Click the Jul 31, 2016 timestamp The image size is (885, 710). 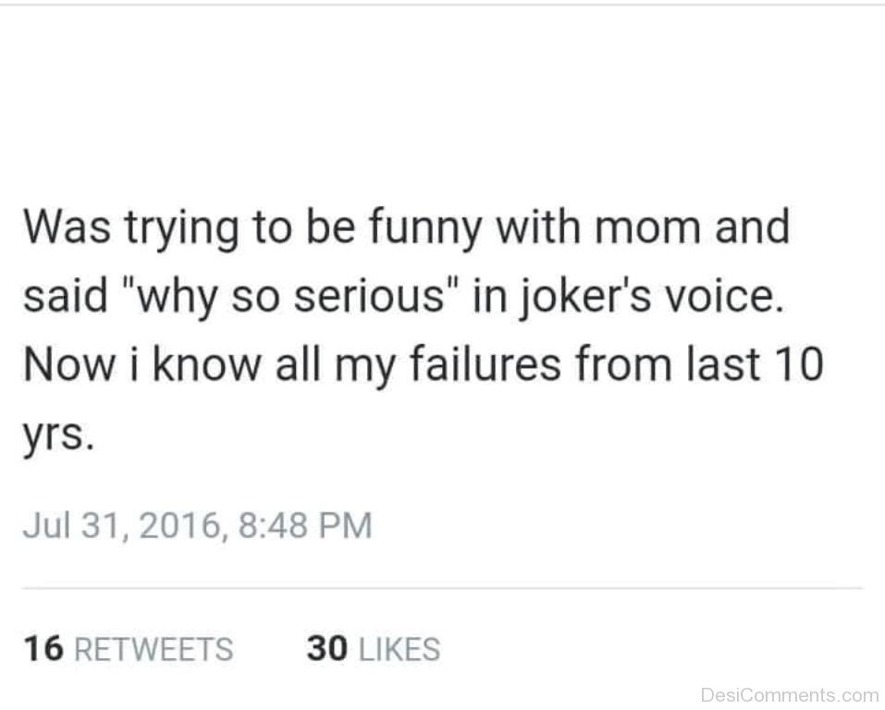[122, 526]
